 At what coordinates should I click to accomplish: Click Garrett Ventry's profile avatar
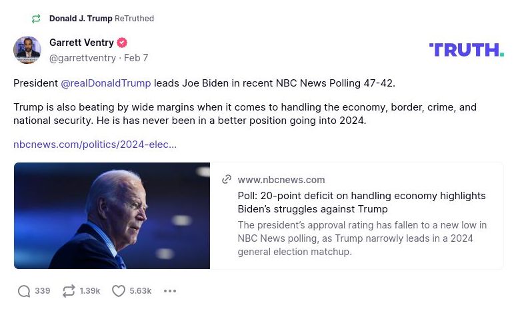[x=27, y=50]
